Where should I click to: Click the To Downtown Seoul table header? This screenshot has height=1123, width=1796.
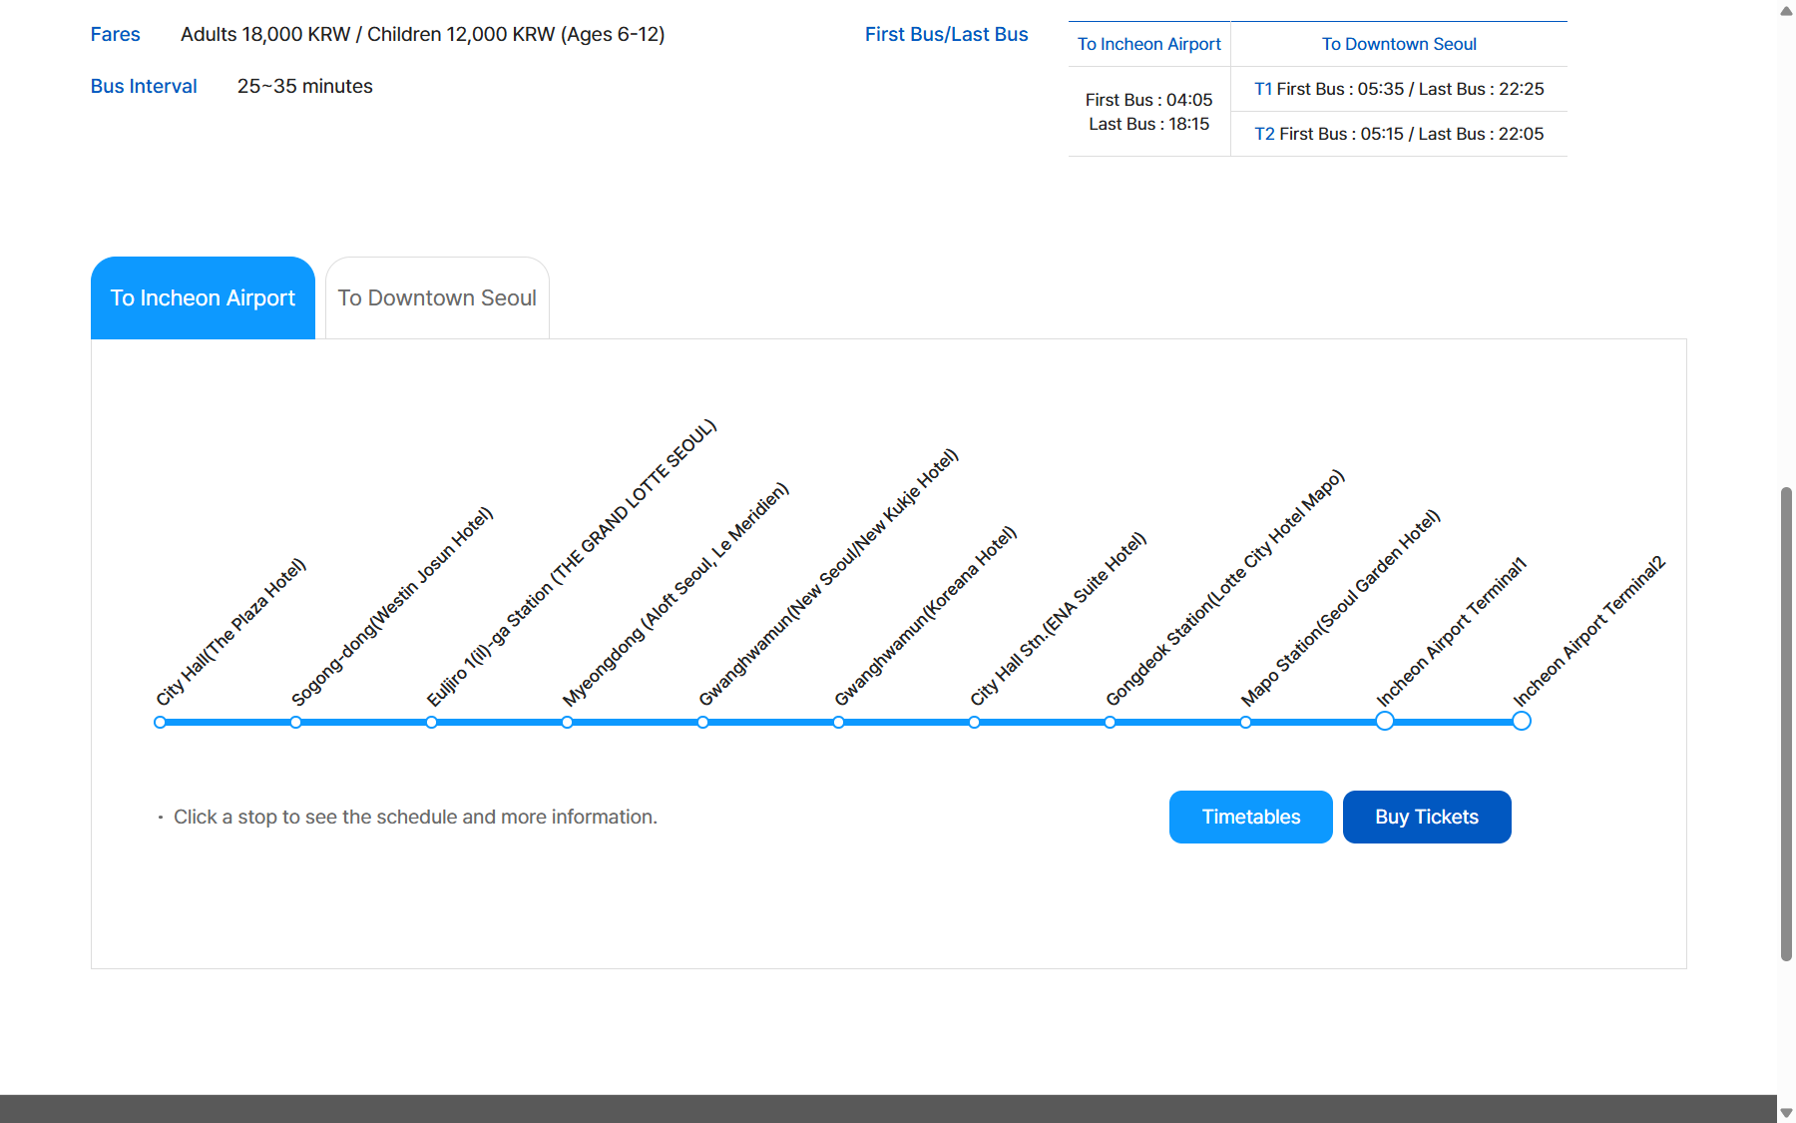tap(1399, 44)
